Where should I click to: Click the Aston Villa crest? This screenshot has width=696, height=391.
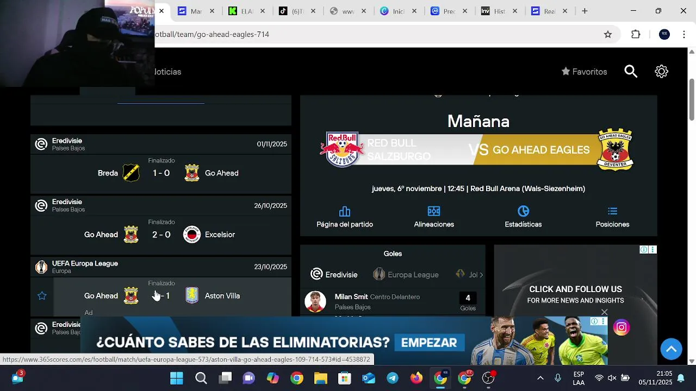[x=192, y=296]
